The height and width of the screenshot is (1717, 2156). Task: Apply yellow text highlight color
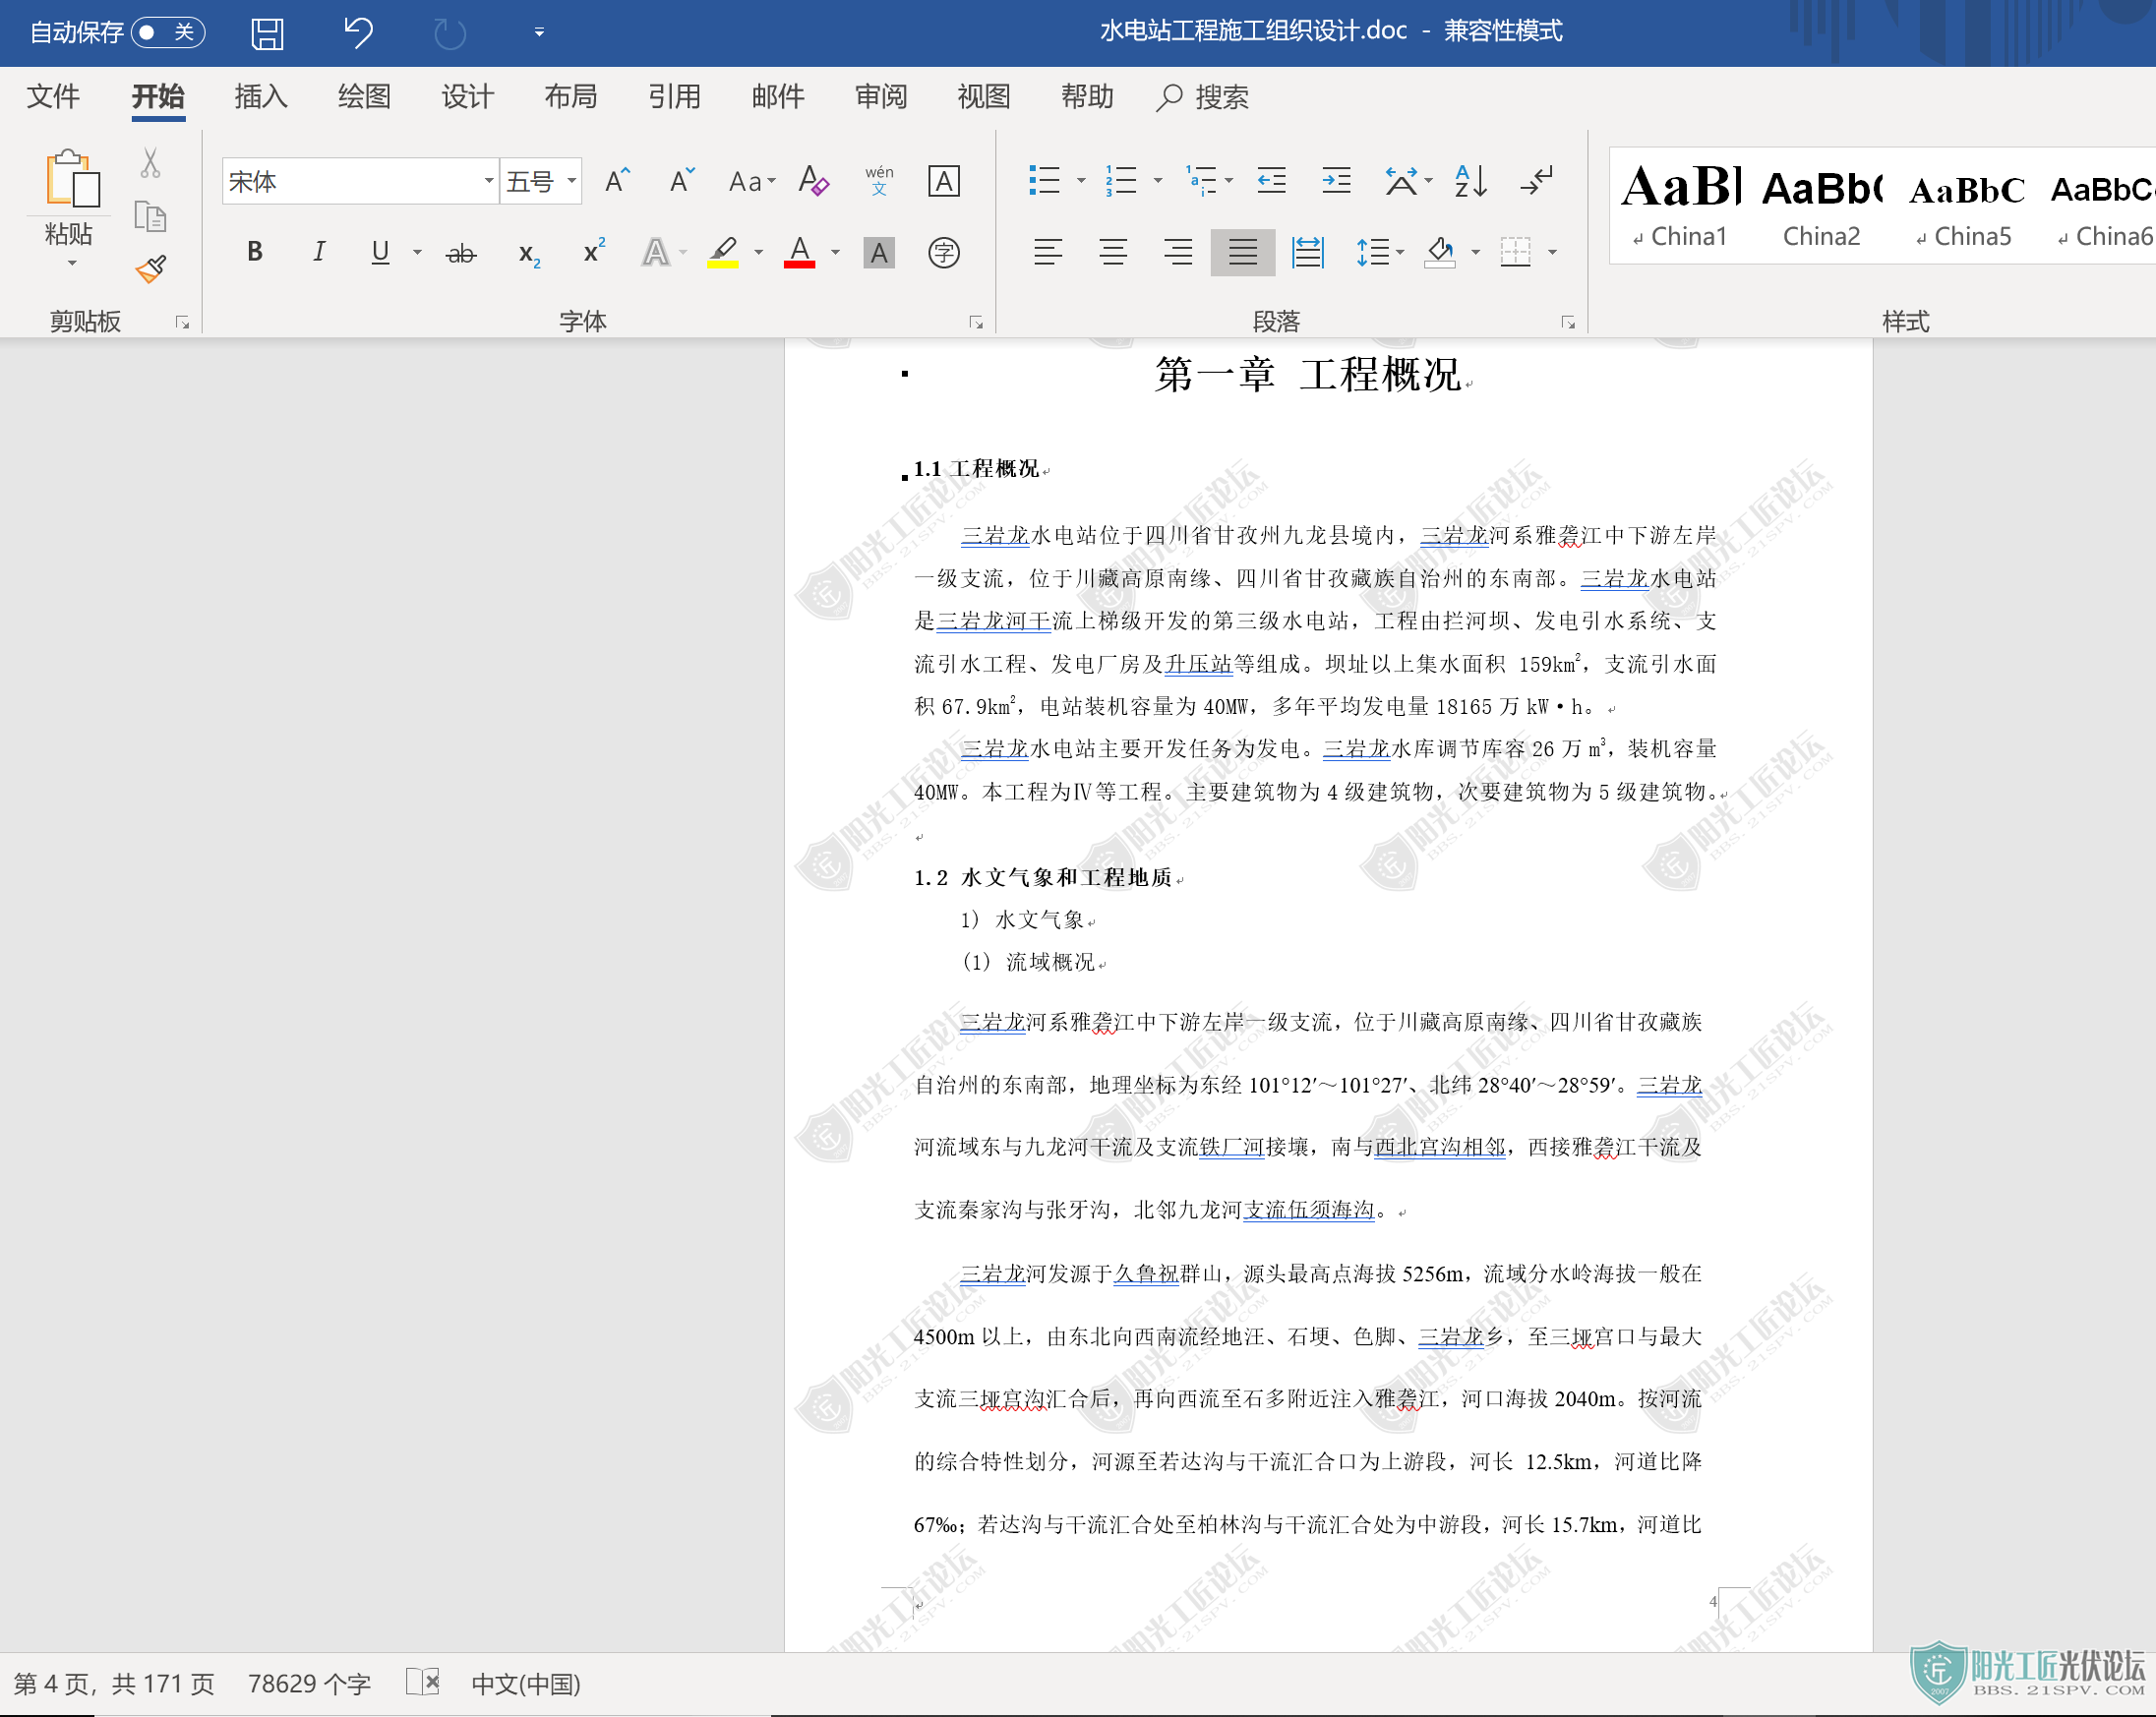pos(723,253)
